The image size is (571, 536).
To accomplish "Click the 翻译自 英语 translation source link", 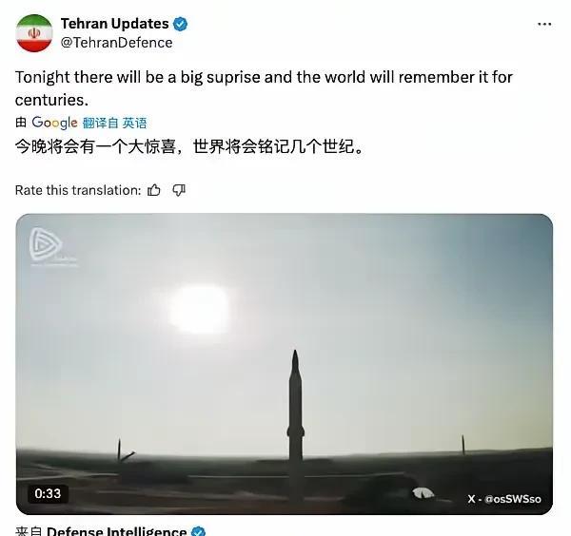I will tap(114, 123).
